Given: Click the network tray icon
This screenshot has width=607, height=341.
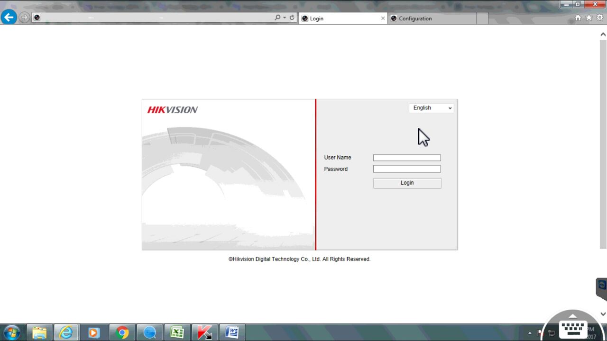Looking at the screenshot, I should [551, 333].
